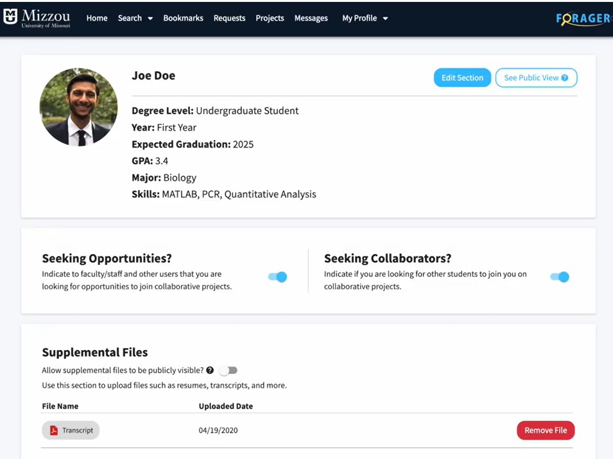
Task: Open the Bookmarks page
Action: pyautogui.click(x=183, y=18)
